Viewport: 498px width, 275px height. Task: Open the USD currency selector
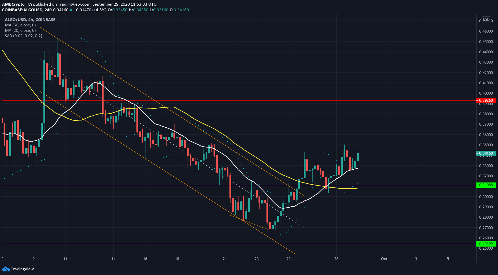click(486, 19)
